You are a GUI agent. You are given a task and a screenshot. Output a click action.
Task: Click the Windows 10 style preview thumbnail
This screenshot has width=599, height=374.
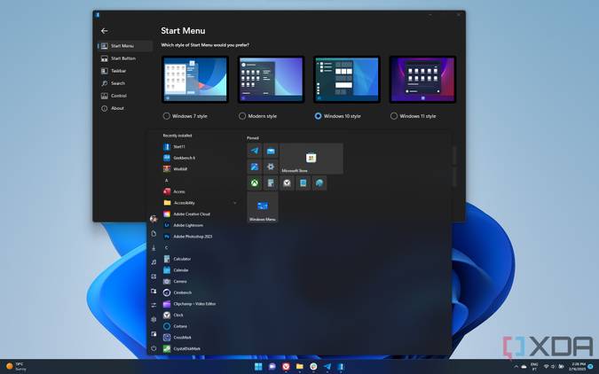click(x=347, y=80)
